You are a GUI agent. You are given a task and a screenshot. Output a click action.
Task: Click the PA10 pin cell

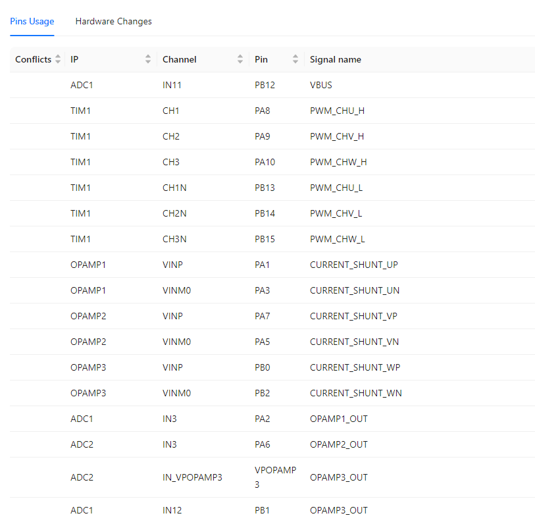[x=265, y=162]
